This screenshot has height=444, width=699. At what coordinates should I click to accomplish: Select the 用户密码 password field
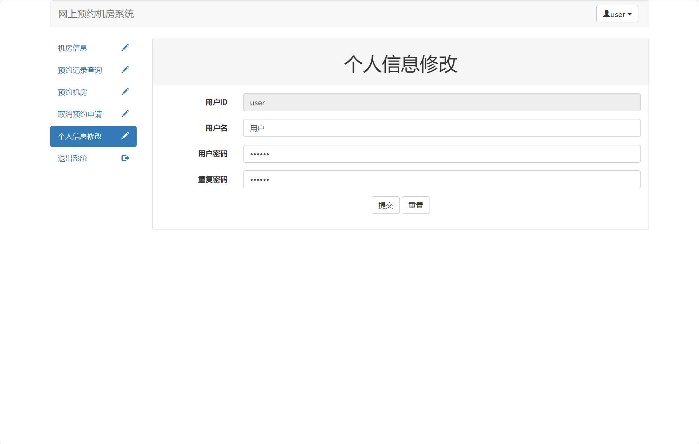pos(442,154)
